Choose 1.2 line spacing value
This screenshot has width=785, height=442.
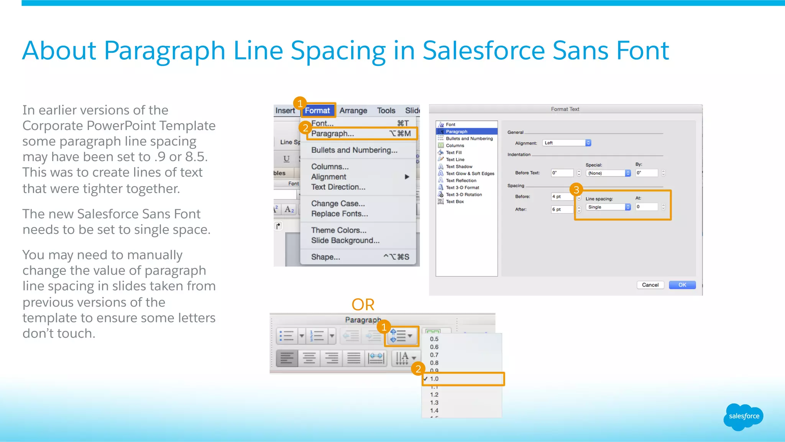tap(434, 394)
